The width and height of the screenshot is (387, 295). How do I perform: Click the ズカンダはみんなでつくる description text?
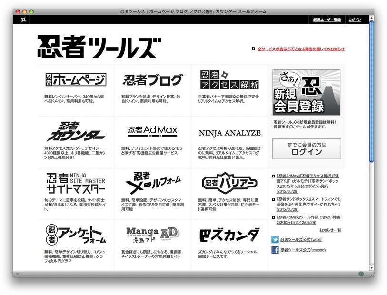pos(228,254)
